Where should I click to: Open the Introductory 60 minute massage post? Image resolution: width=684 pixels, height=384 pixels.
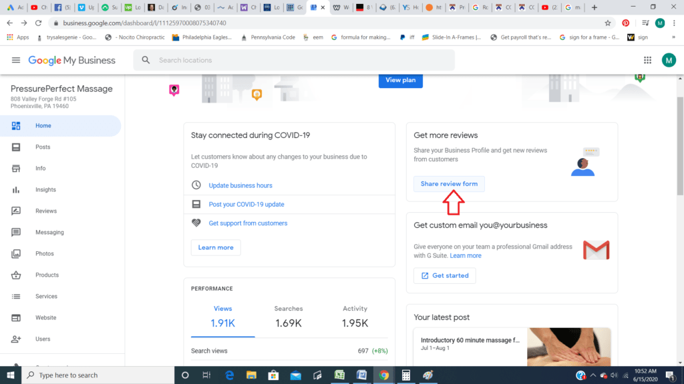click(x=470, y=340)
